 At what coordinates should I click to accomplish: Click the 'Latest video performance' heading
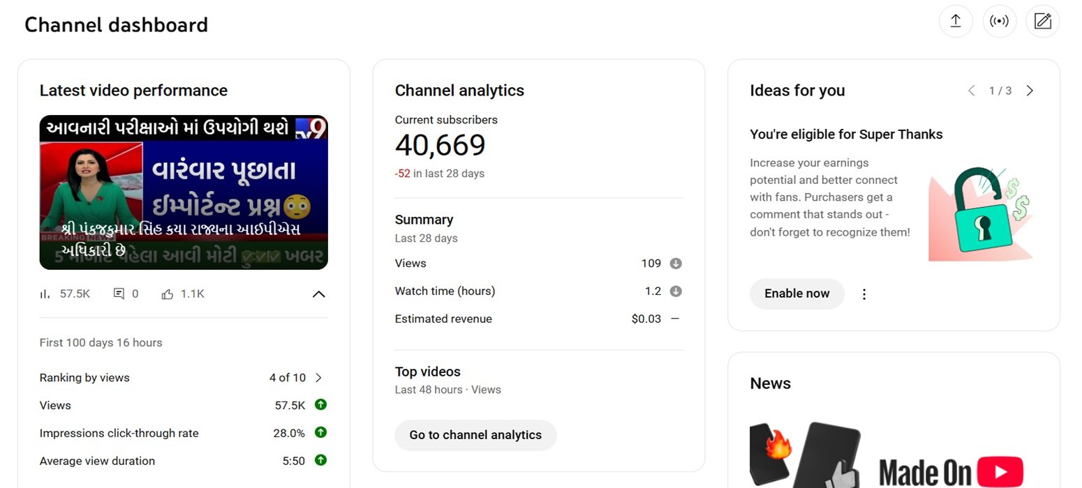pyautogui.click(x=133, y=91)
